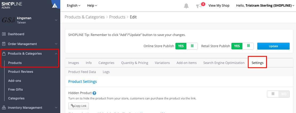Open the Logs tab

pyautogui.click(x=106, y=72)
